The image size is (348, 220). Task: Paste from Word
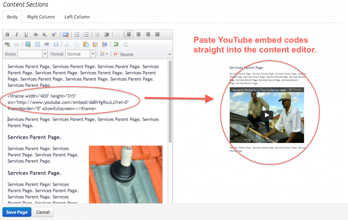(105, 45)
